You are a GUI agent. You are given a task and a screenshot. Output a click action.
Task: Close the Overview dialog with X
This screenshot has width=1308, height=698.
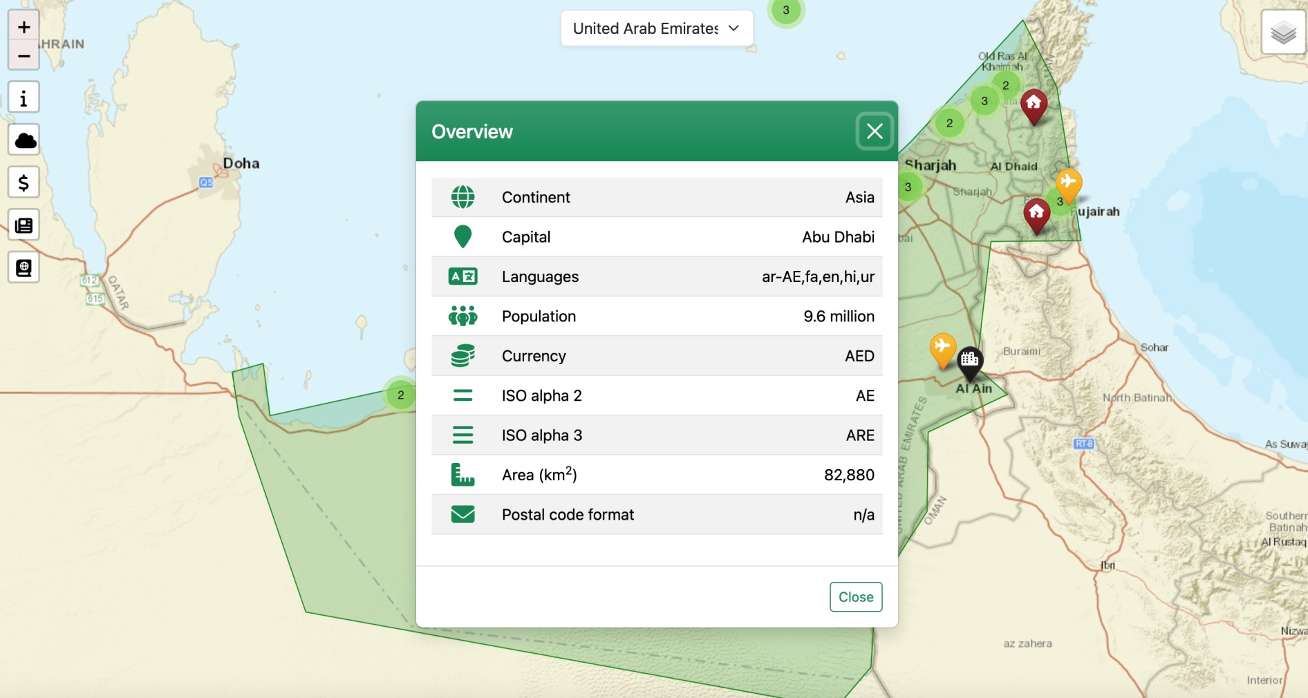click(875, 131)
